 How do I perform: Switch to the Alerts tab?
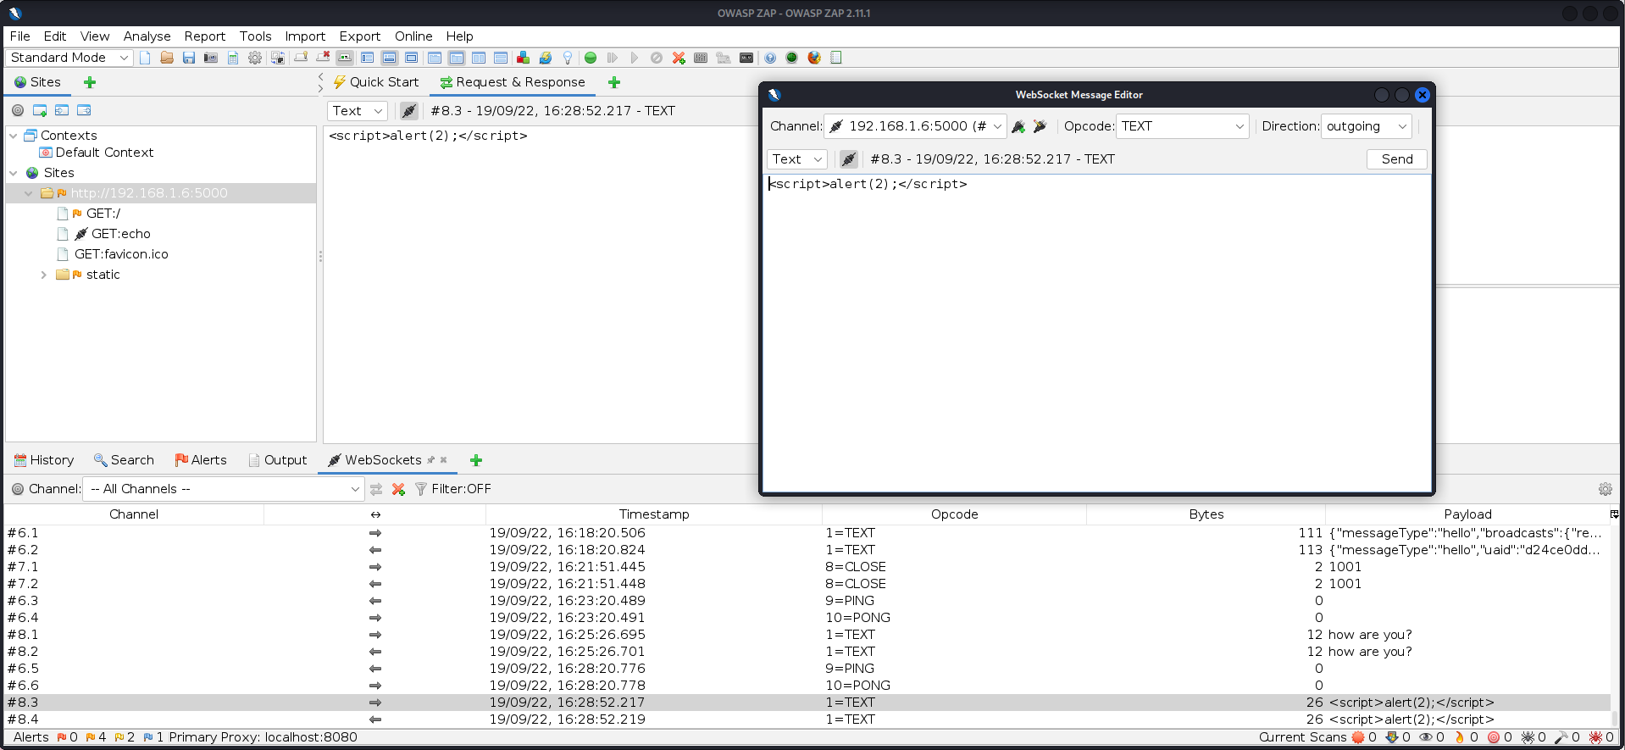point(201,460)
